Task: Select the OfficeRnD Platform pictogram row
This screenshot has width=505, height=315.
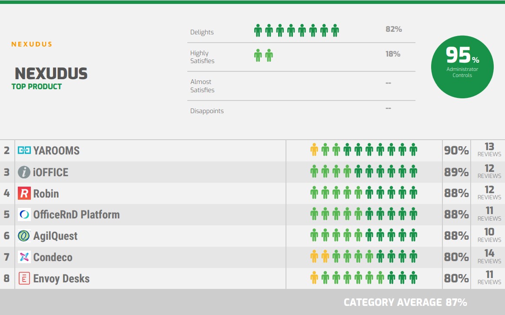Action: point(364,214)
